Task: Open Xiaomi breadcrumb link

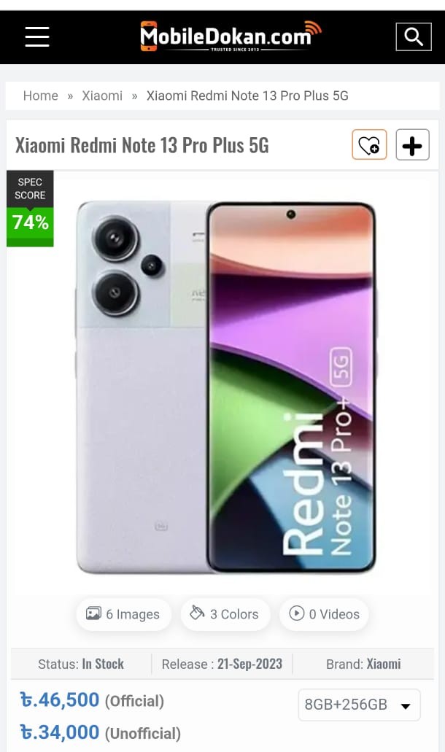Action: click(x=102, y=96)
